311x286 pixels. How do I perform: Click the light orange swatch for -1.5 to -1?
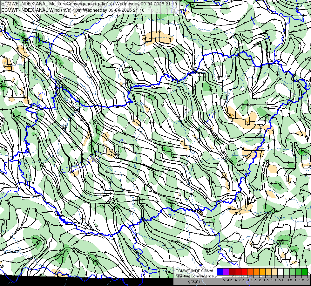268,272
